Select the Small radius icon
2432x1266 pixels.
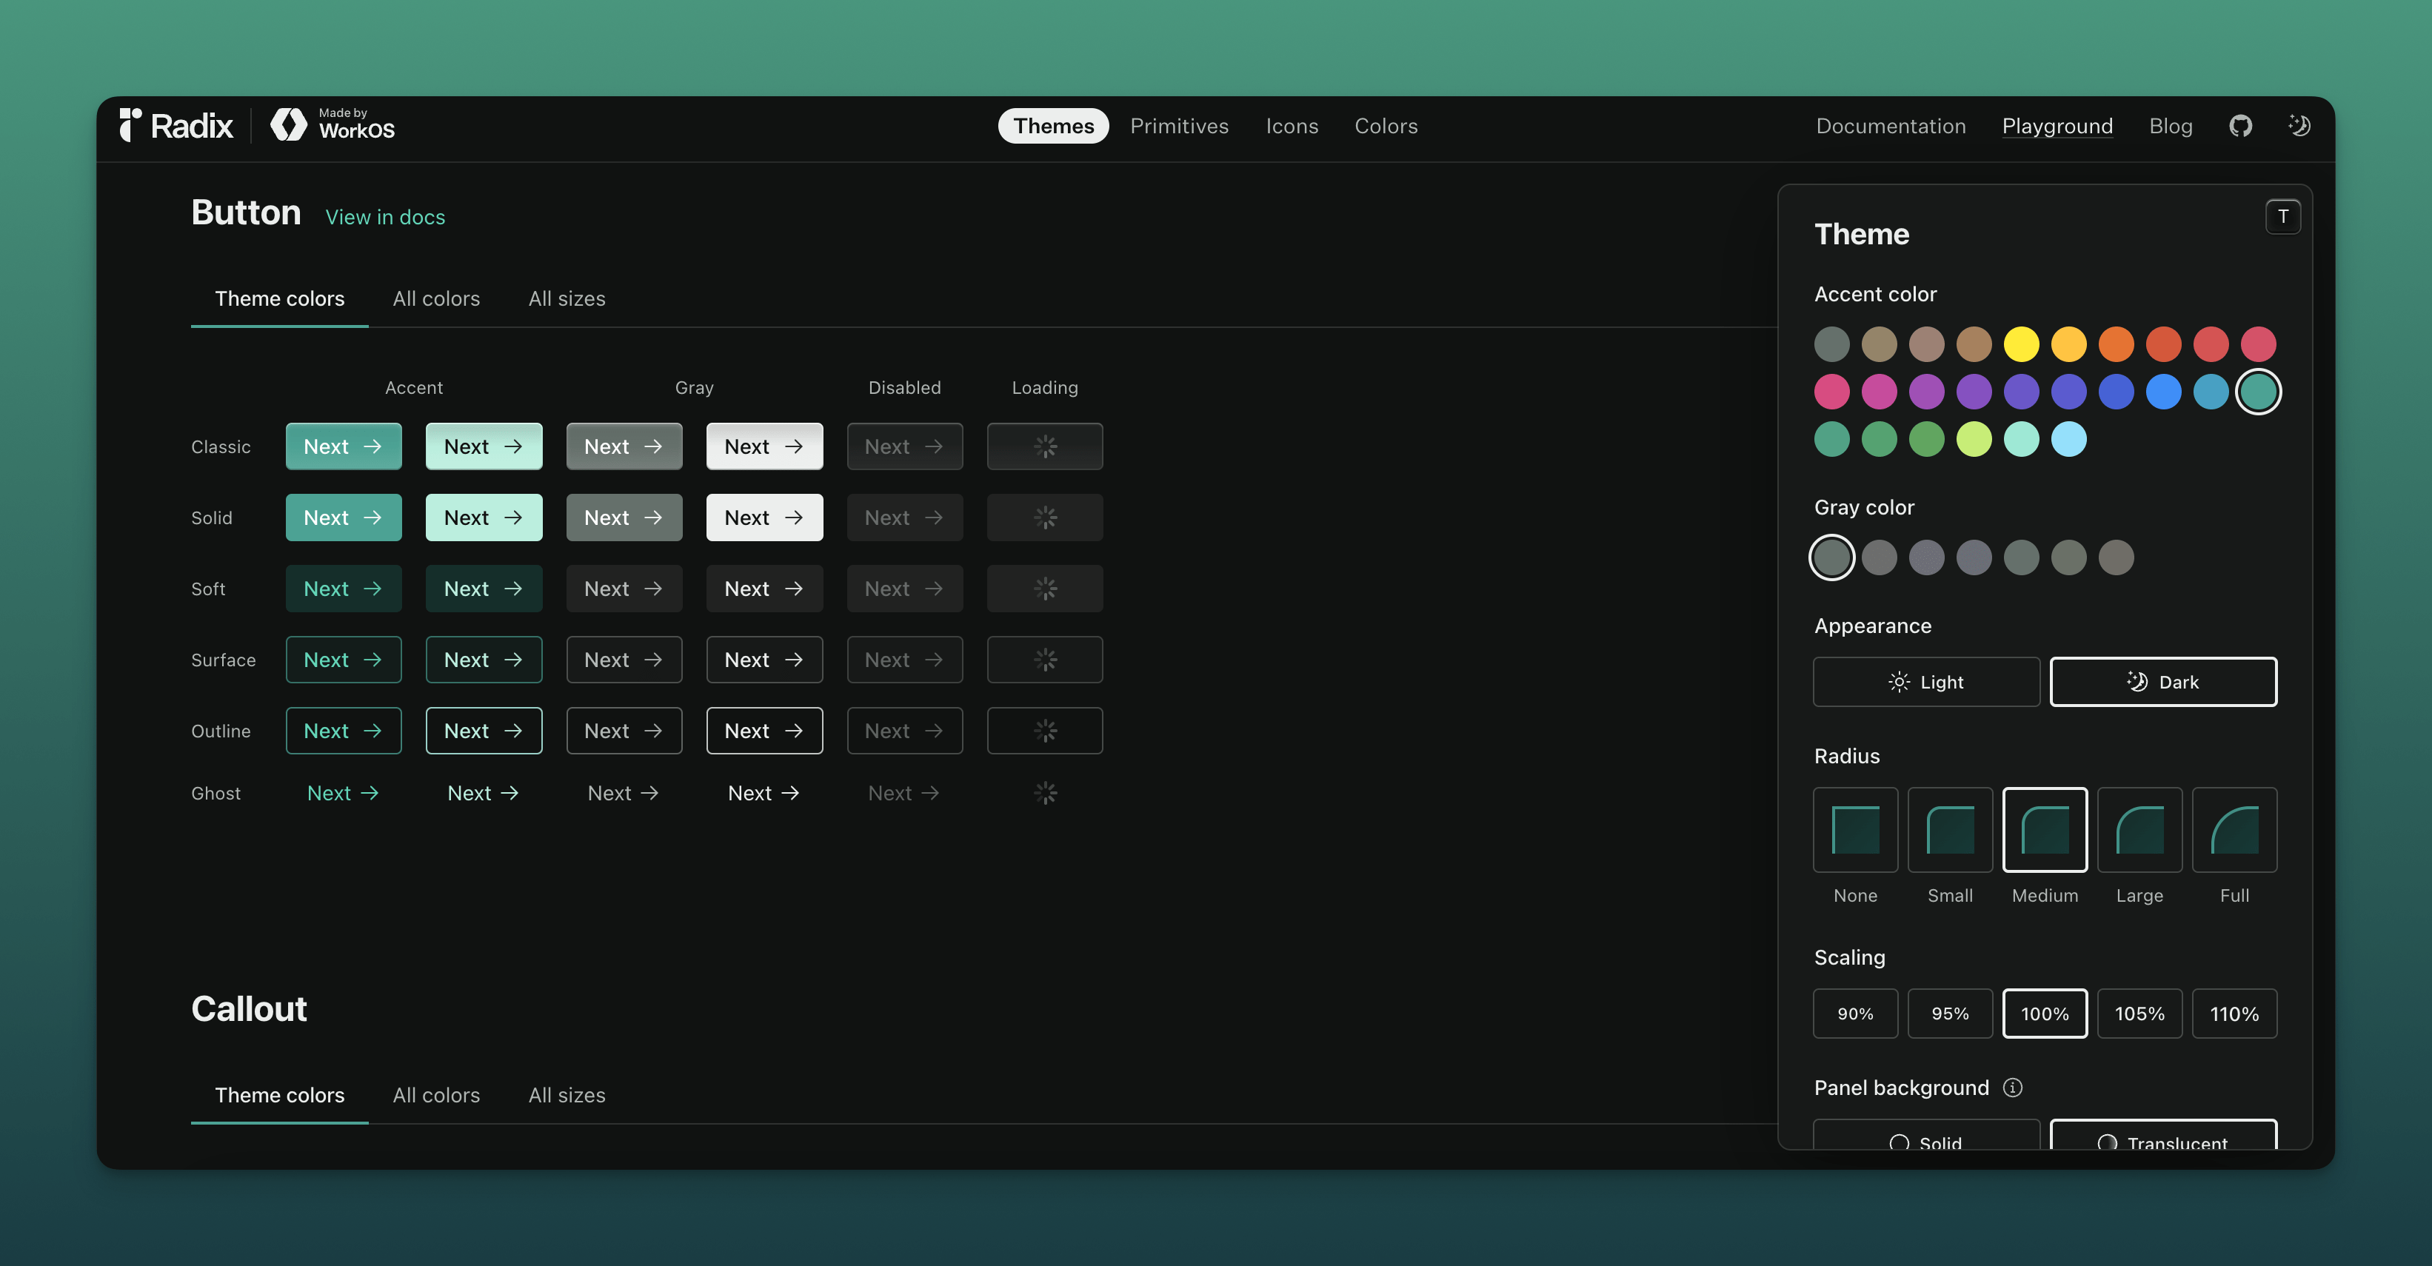click(1950, 830)
